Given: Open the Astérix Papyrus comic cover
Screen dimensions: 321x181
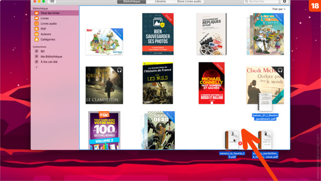Looking at the screenshot, I should click(x=104, y=42).
